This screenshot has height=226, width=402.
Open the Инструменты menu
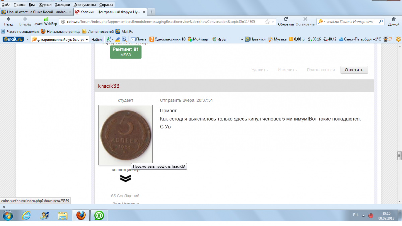(85, 5)
